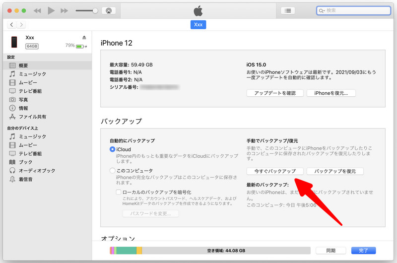Select the このコンピュータ radio button
This screenshot has width=397, height=263.
113,171
